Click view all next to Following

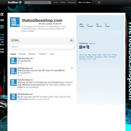click(x=92, y=43)
